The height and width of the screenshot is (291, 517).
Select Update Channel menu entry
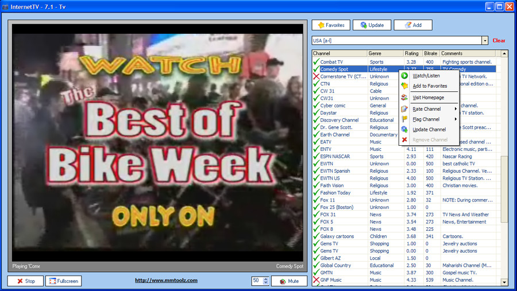tap(429, 130)
